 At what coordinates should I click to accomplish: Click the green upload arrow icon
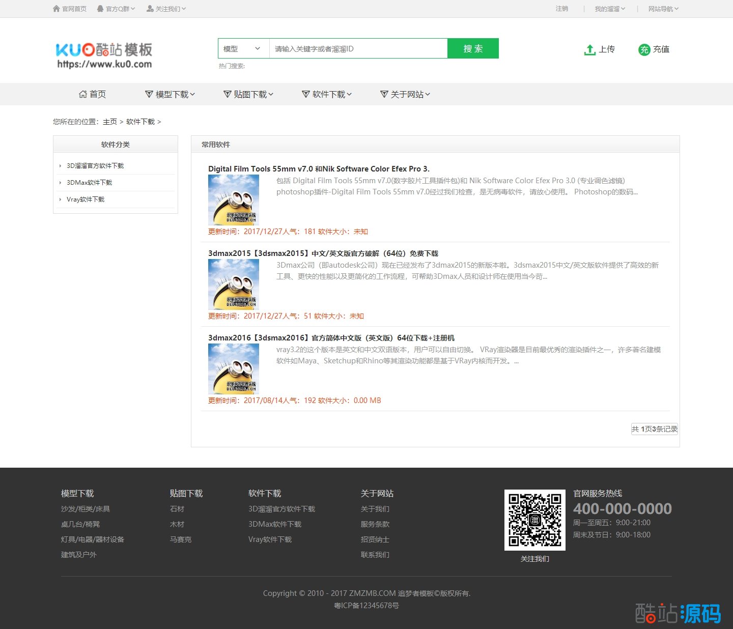[589, 49]
